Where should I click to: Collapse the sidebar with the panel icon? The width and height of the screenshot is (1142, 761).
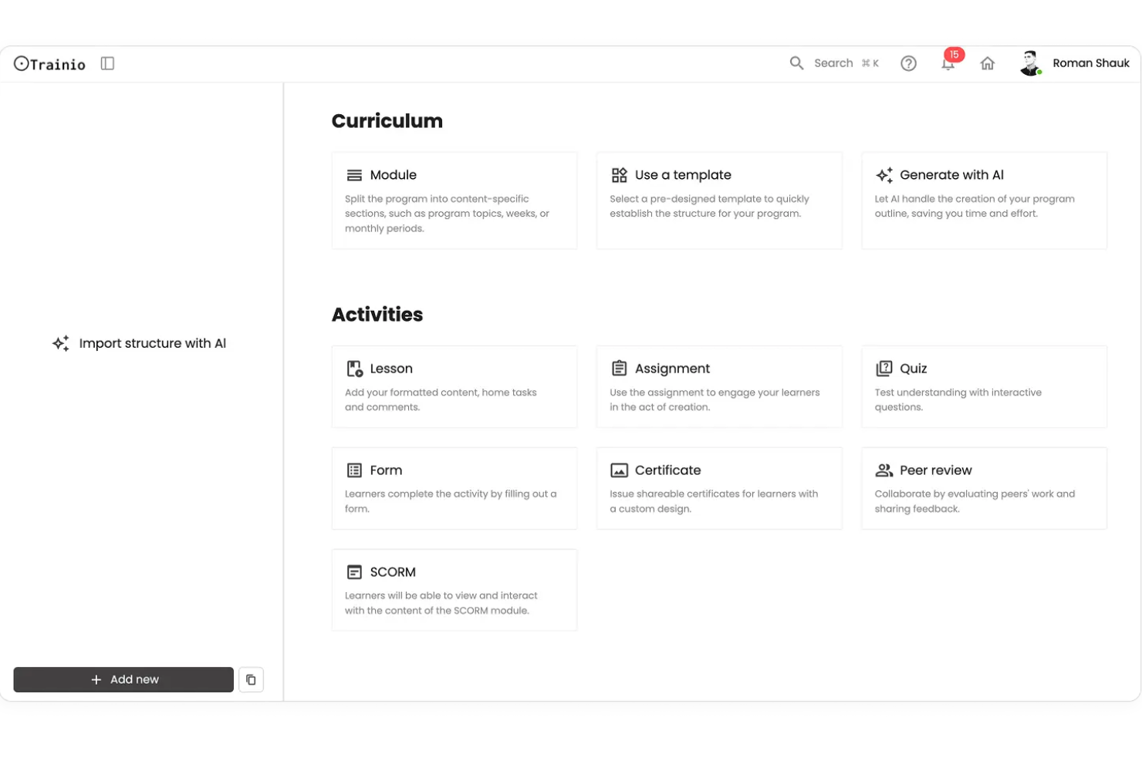coord(107,63)
